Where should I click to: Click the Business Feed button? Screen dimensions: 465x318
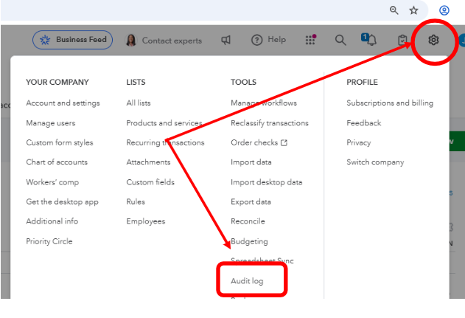coord(72,40)
